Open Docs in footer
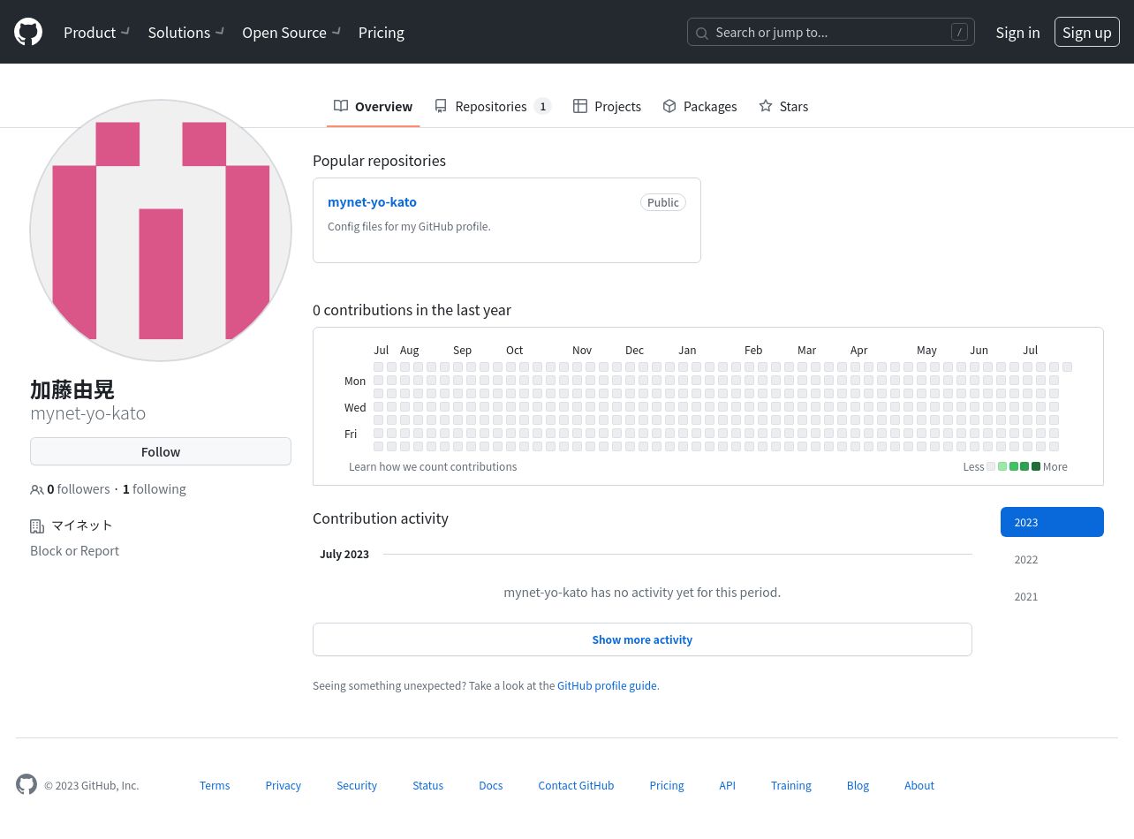 tap(491, 785)
